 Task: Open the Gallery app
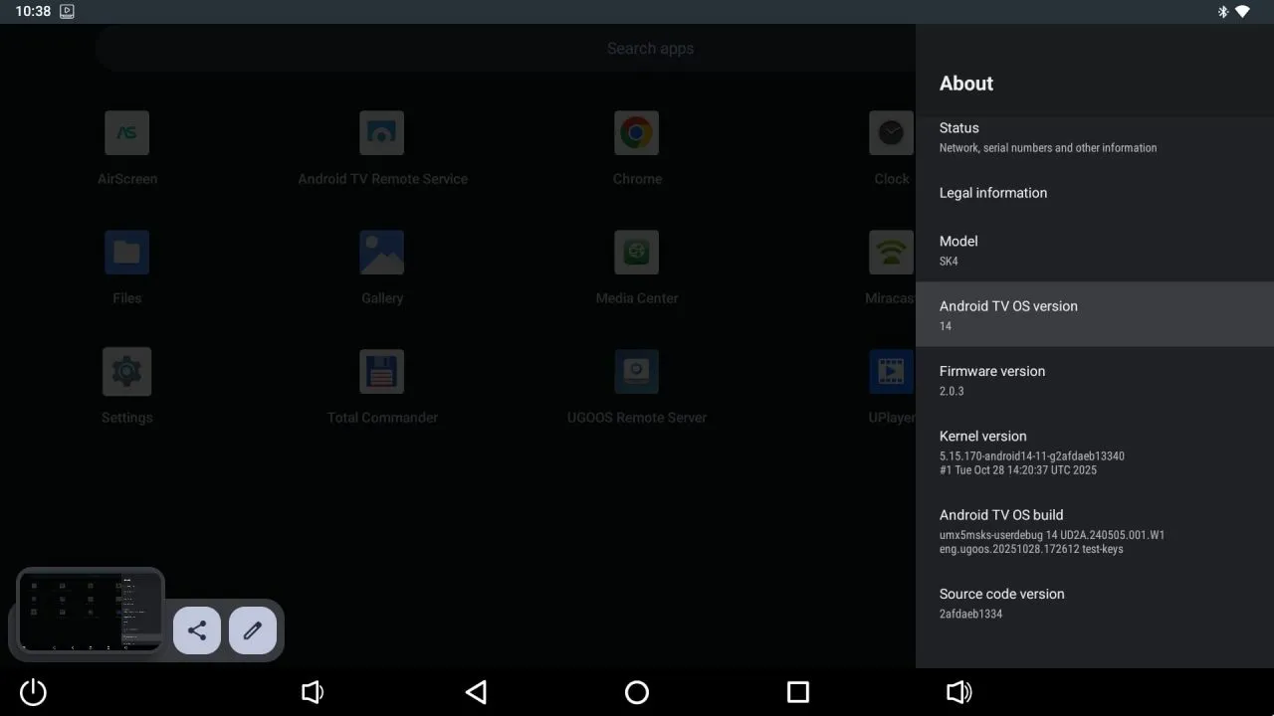[381, 266]
